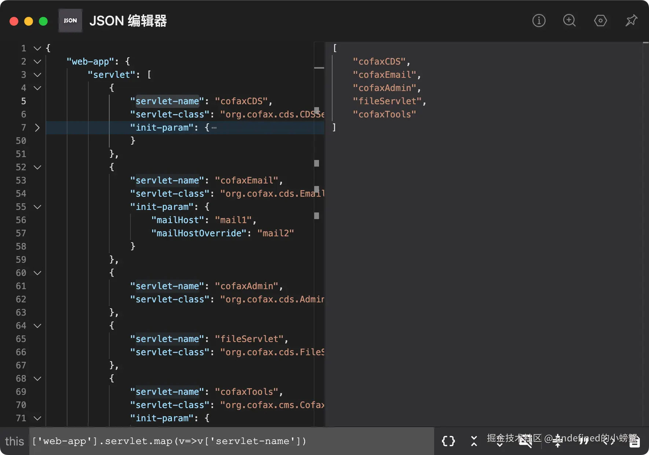Click the "init-param" key on line 7
This screenshot has width=649, height=455.
(162, 127)
